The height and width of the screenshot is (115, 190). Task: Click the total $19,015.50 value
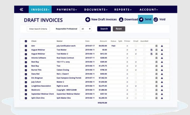(x=102, y=103)
